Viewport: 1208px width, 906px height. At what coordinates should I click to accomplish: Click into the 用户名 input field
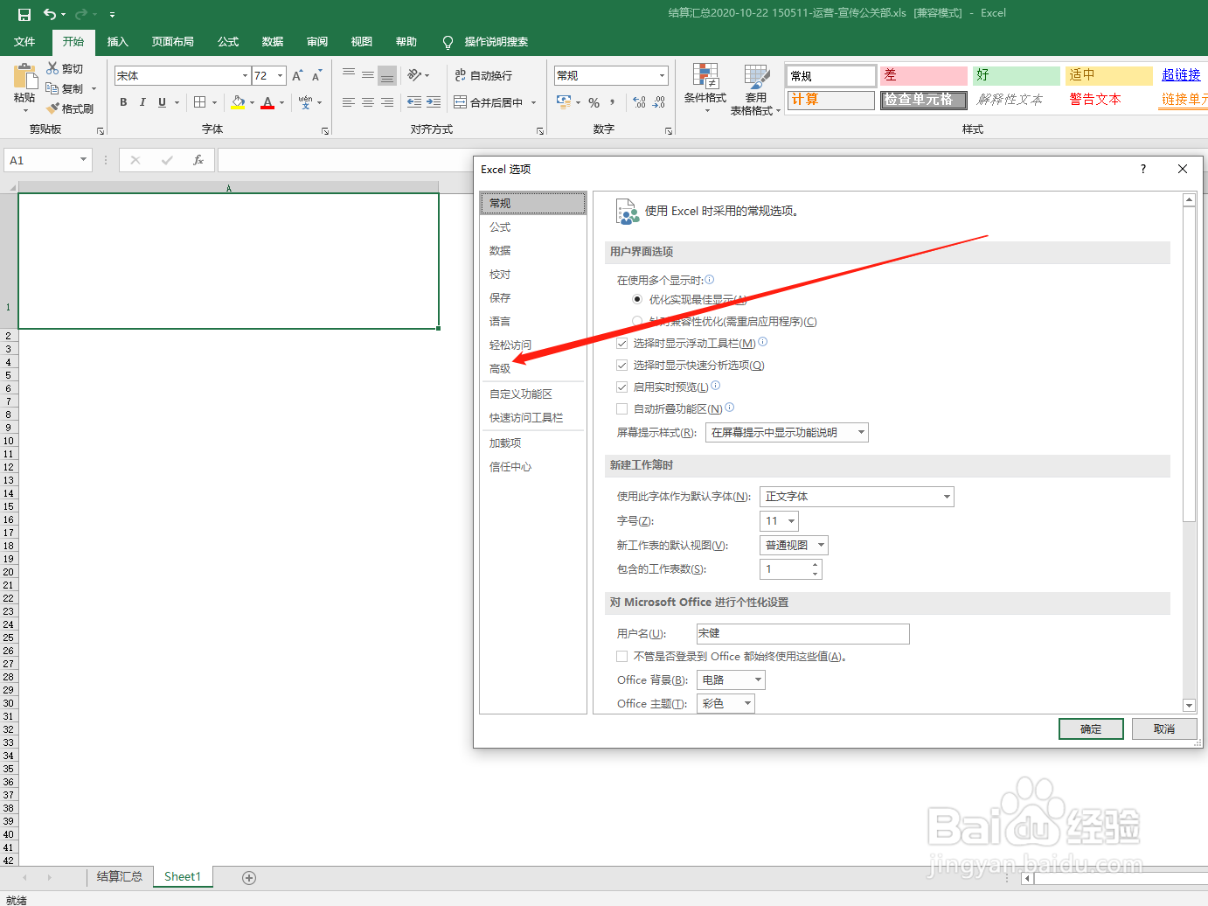point(802,633)
